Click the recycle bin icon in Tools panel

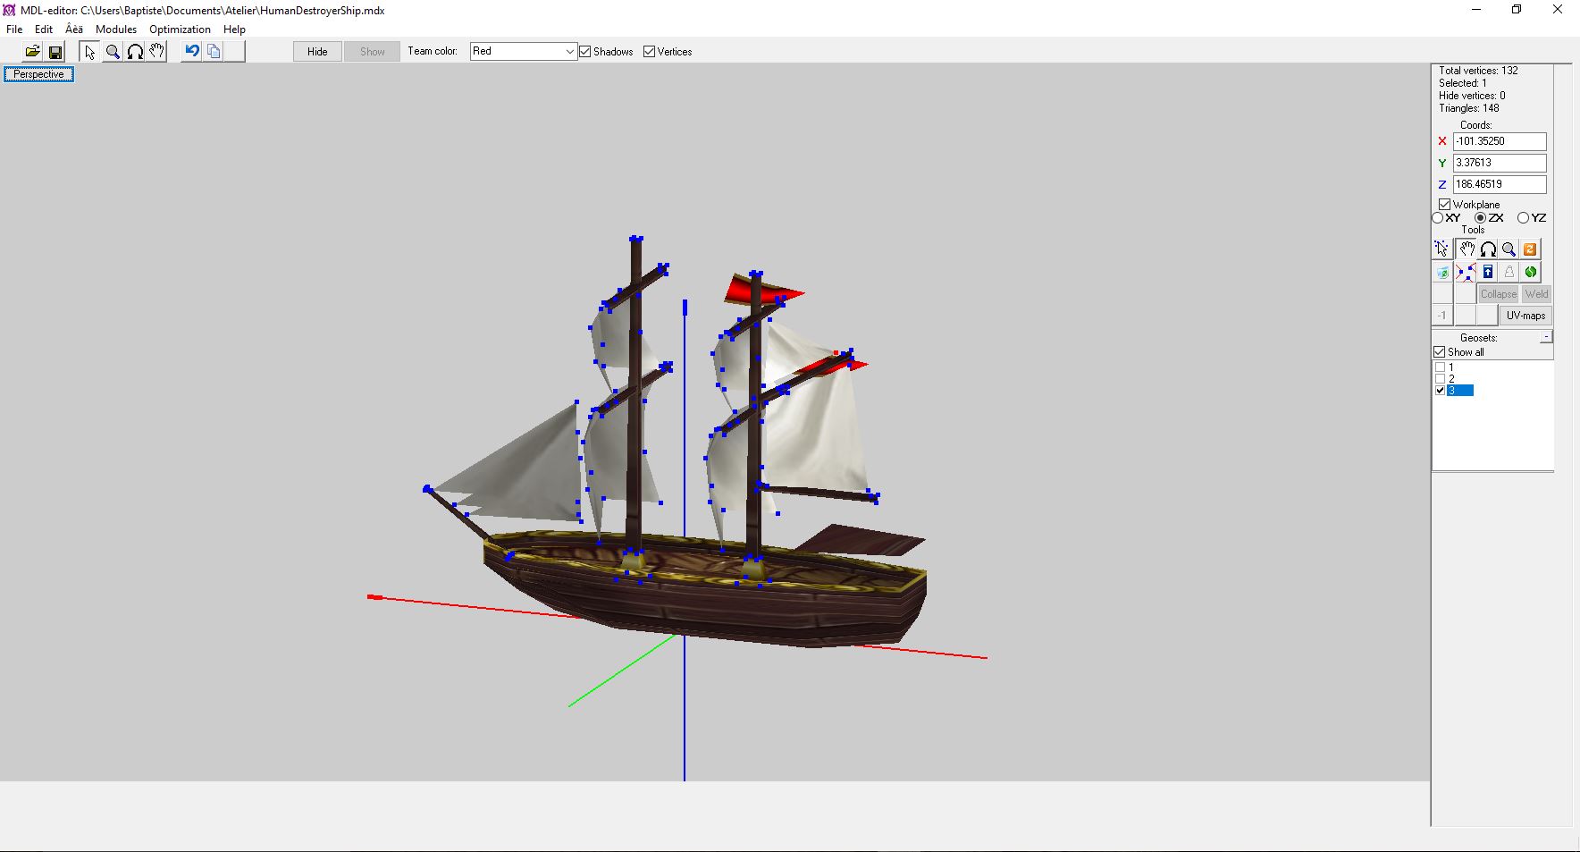pyautogui.click(x=1442, y=272)
